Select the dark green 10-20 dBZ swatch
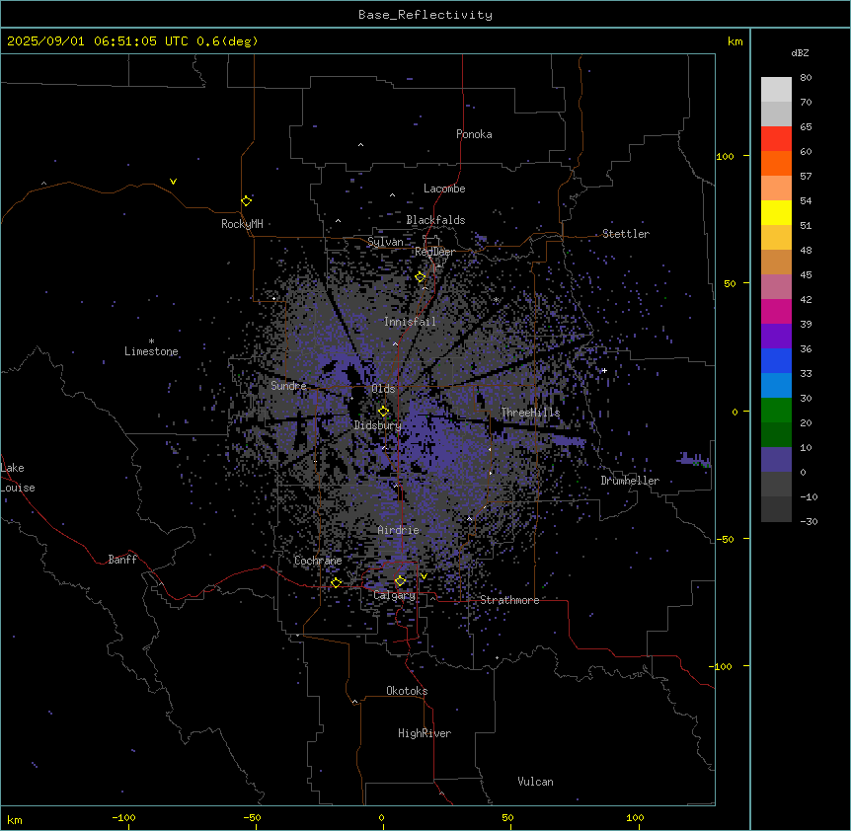851x831 pixels. 776,435
